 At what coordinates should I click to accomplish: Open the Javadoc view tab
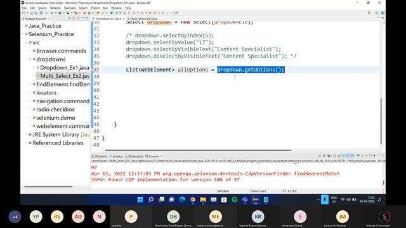[116, 156]
